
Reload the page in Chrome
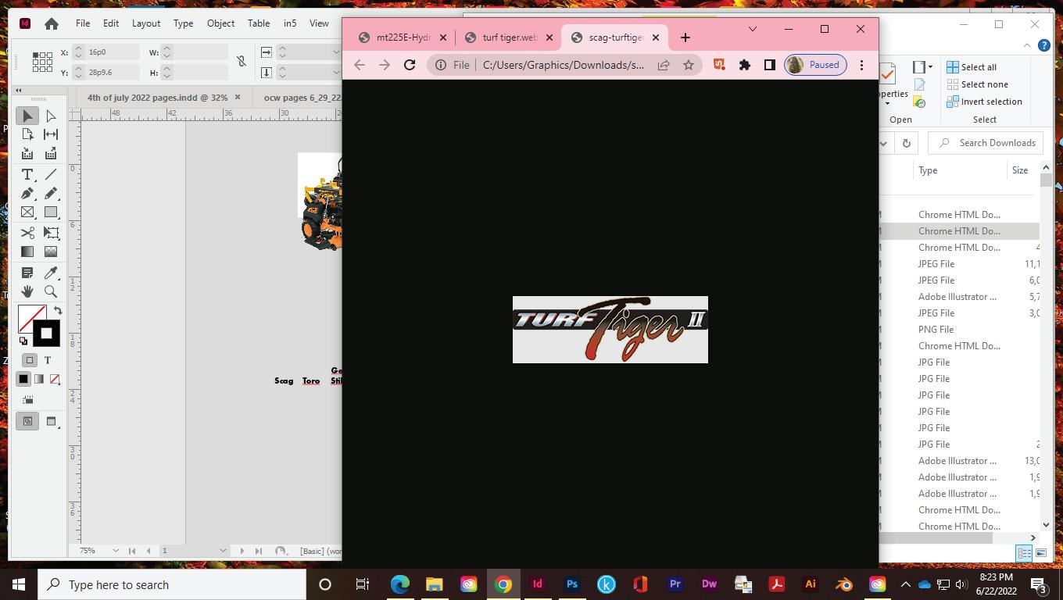pos(410,65)
